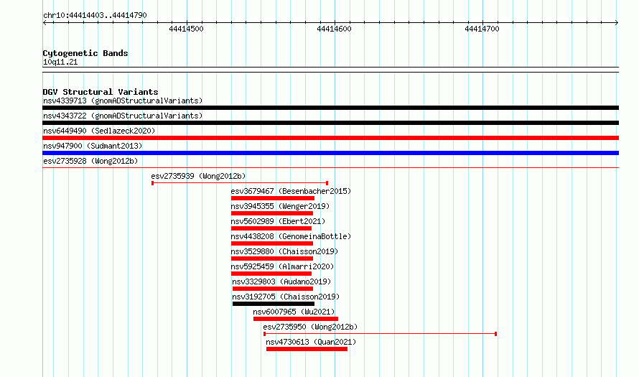
Task: Open nsv947900 (Sudmant2013) label
Action: click(93, 146)
